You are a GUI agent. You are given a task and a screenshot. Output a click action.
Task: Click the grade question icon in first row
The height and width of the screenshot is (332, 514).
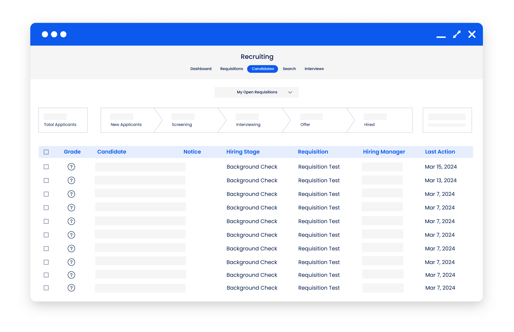[x=71, y=167]
